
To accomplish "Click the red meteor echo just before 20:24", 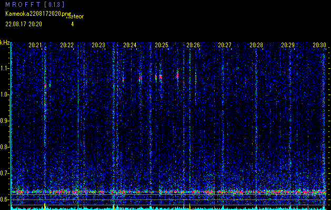I will point(123,79).
